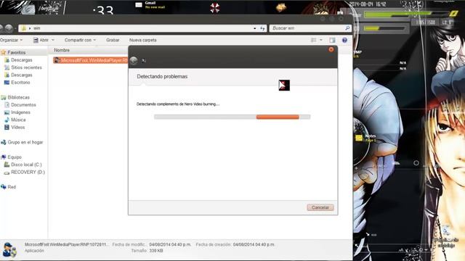The width and height of the screenshot is (465, 261).
Task: Open Imágenes library
Action: (x=20, y=112)
